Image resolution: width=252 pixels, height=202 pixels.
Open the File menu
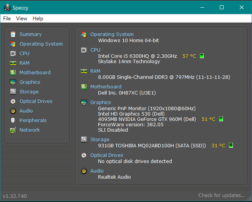(7, 18)
